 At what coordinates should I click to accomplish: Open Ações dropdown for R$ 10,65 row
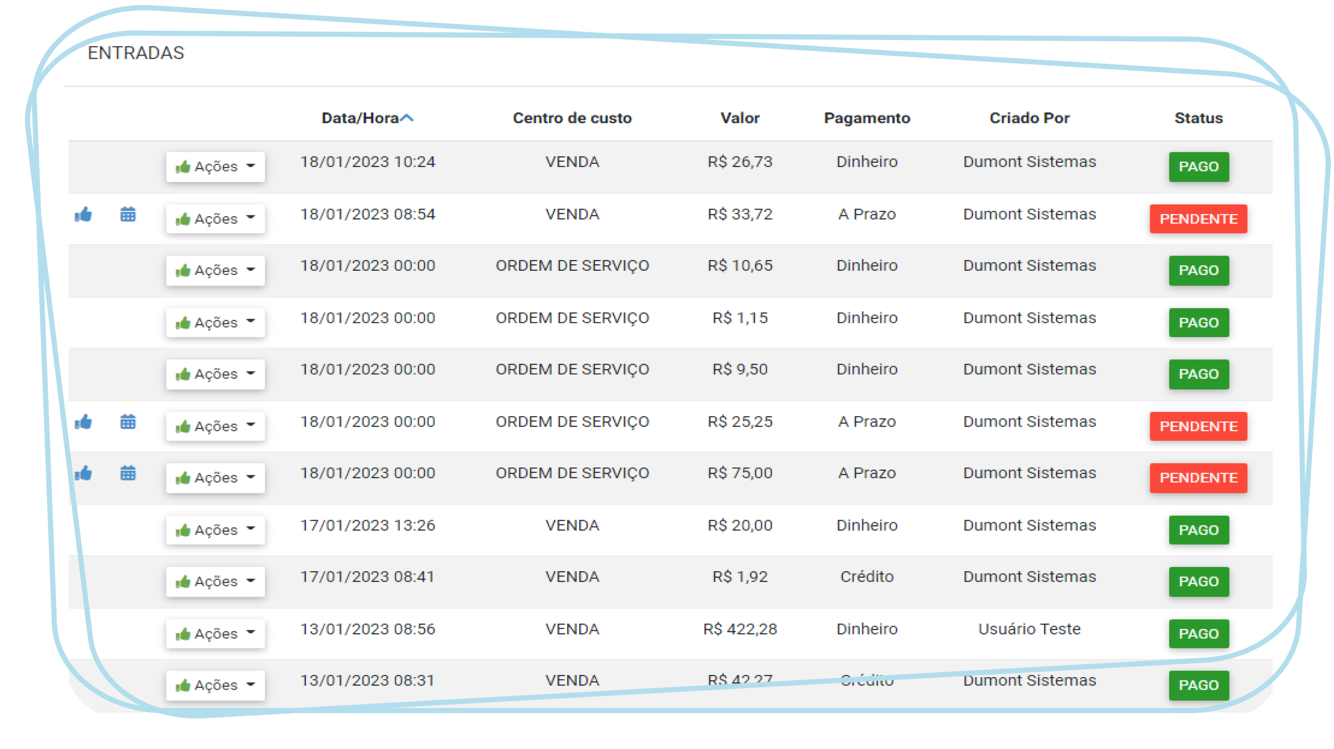pyautogui.click(x=216, y=270)
